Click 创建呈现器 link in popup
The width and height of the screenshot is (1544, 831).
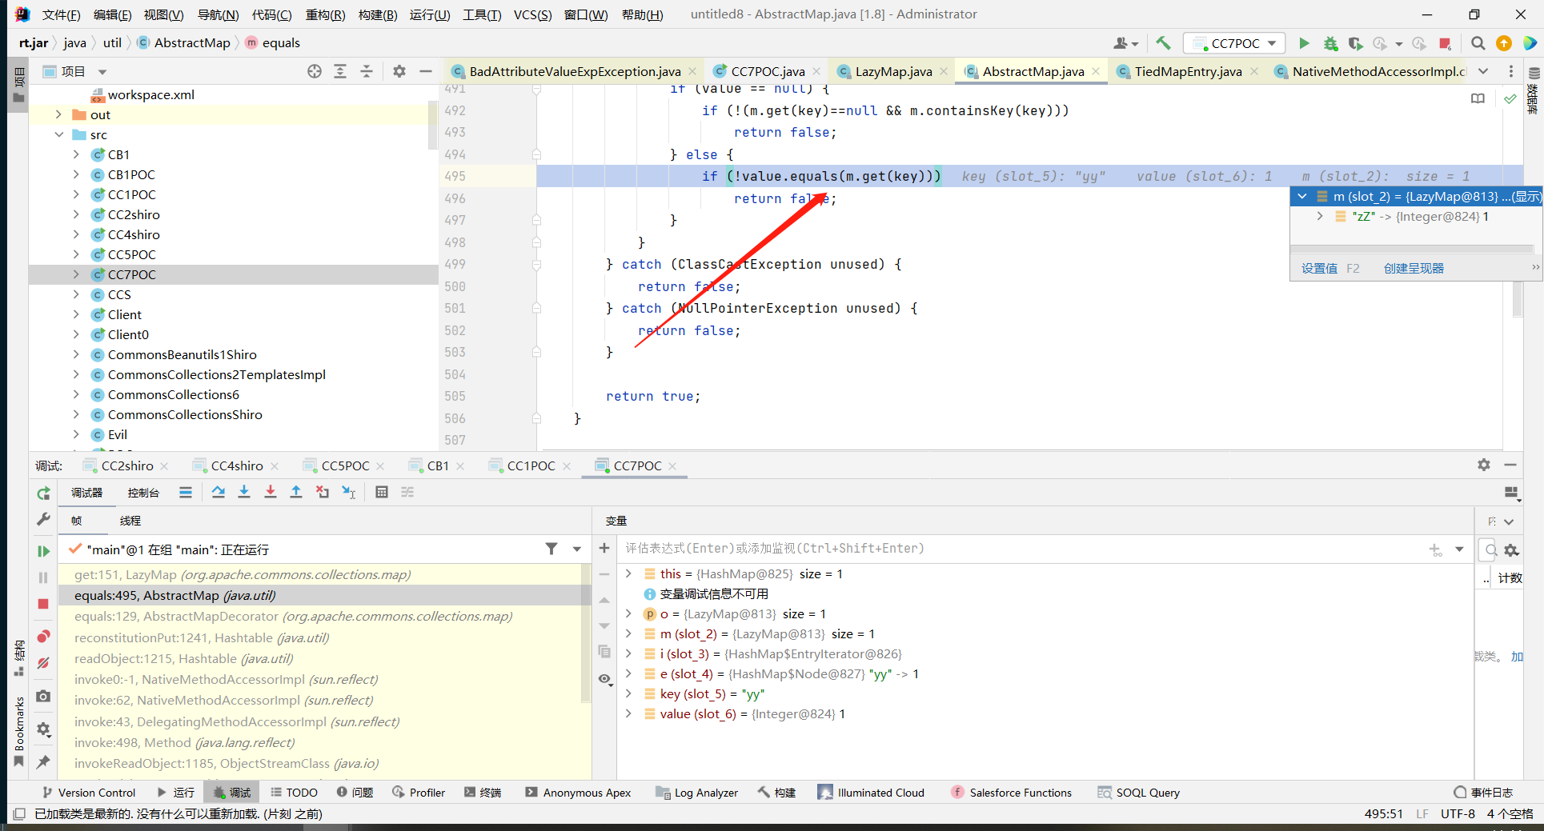[1414, 268]
